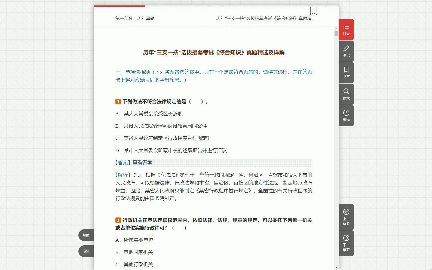Click the scrollbar down arrow
Screen dimensions: 432x270
pyautogui.click(x=336, y=268)
